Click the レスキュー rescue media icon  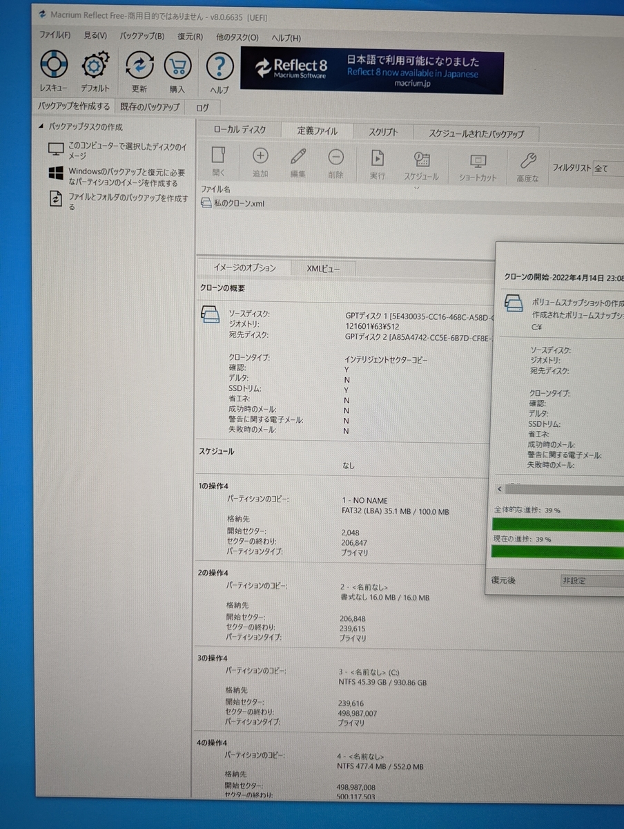click(x=53, y=65)
